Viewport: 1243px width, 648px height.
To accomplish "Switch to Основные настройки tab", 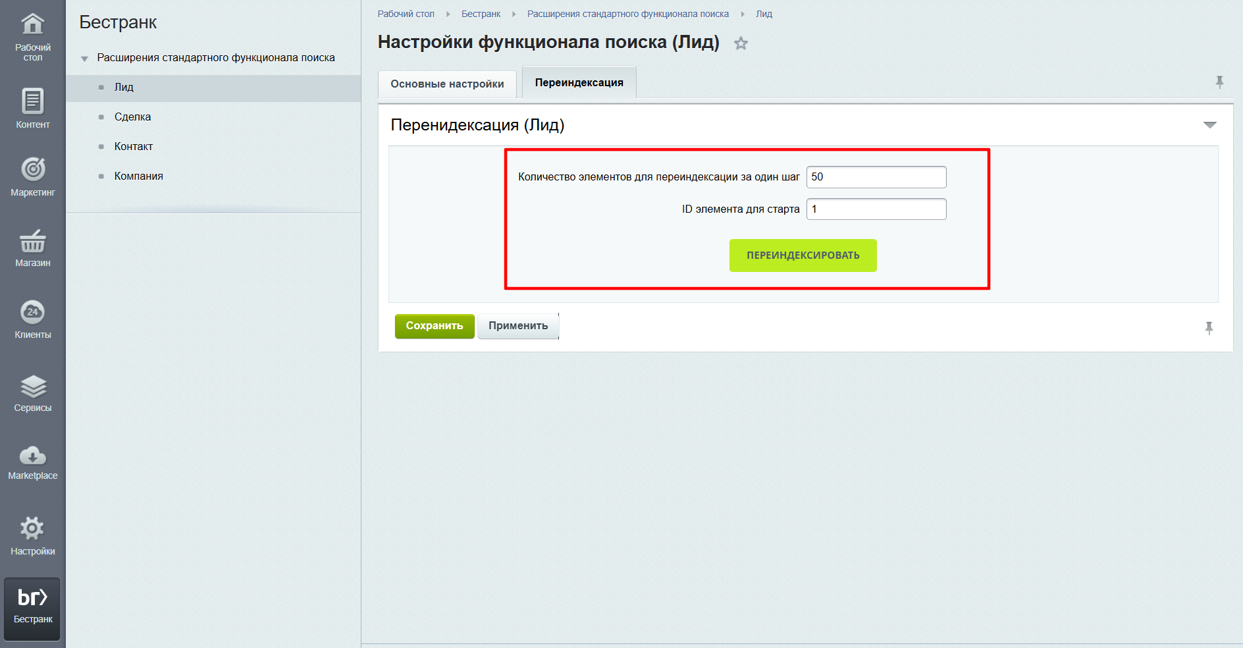I will 447,84.
